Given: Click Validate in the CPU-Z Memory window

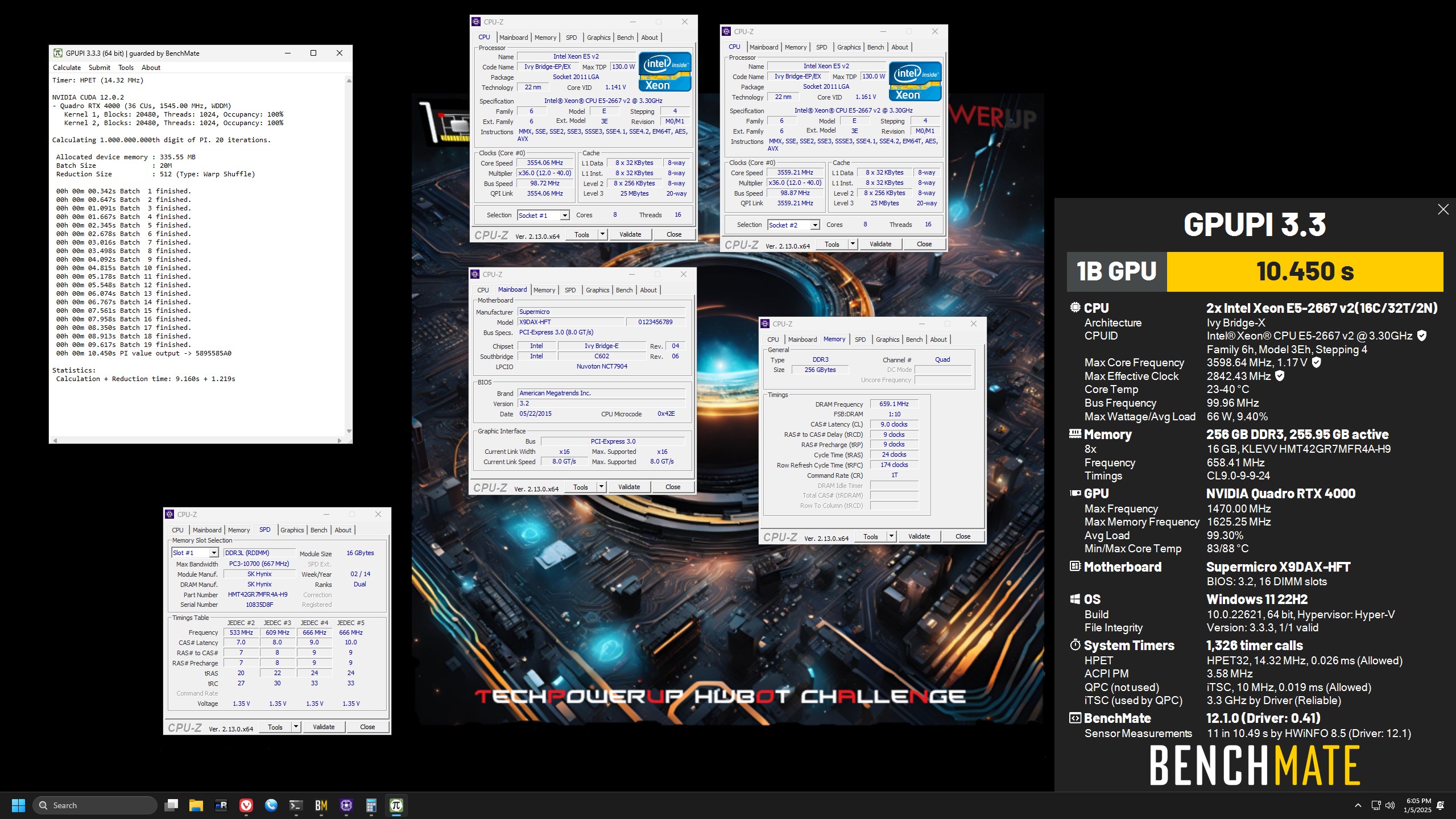Looking at the screenshot, I should pyautogui.click(x=919, y=536).
